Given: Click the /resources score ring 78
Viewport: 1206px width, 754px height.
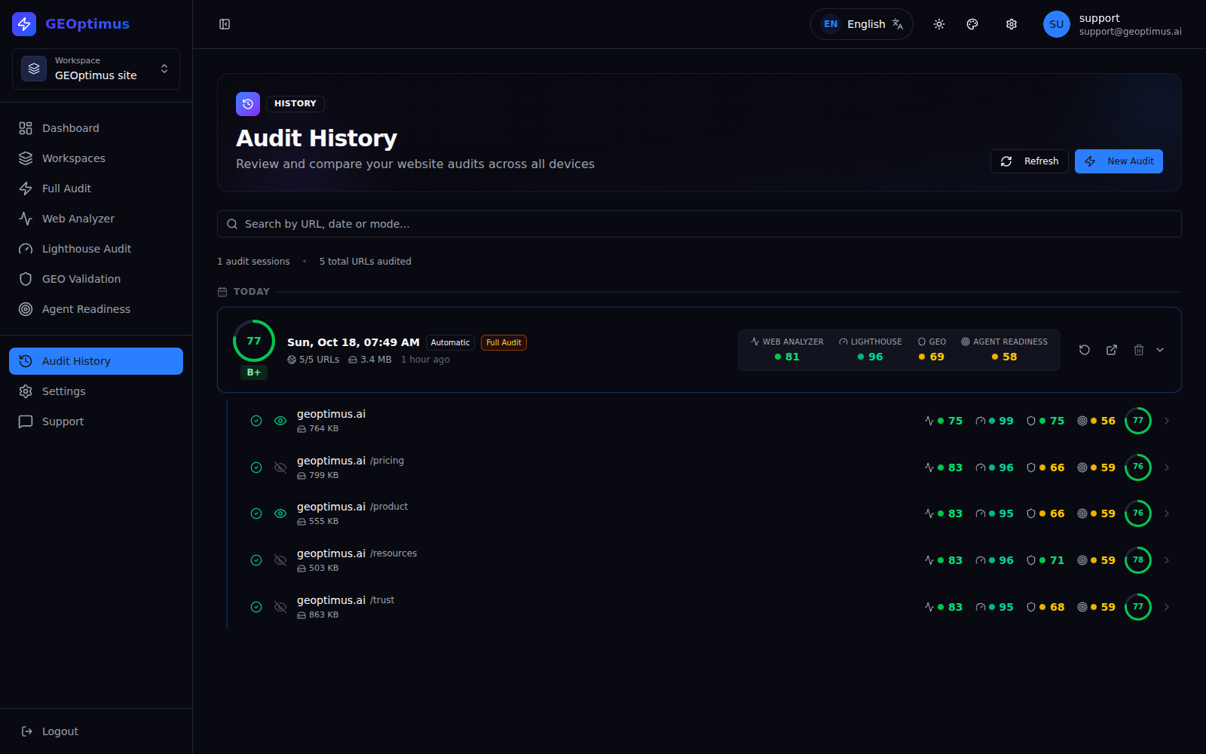Looking at the screenshot, I should (x=1138, y=560).
